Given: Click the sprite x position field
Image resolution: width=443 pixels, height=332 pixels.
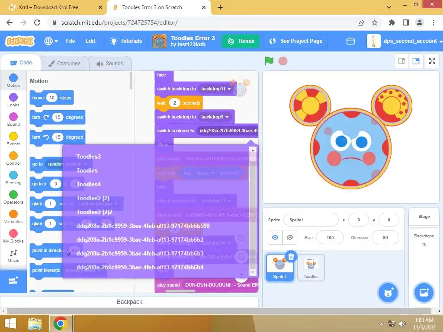Looking at the screenshot, I should (x=359, y=220).
